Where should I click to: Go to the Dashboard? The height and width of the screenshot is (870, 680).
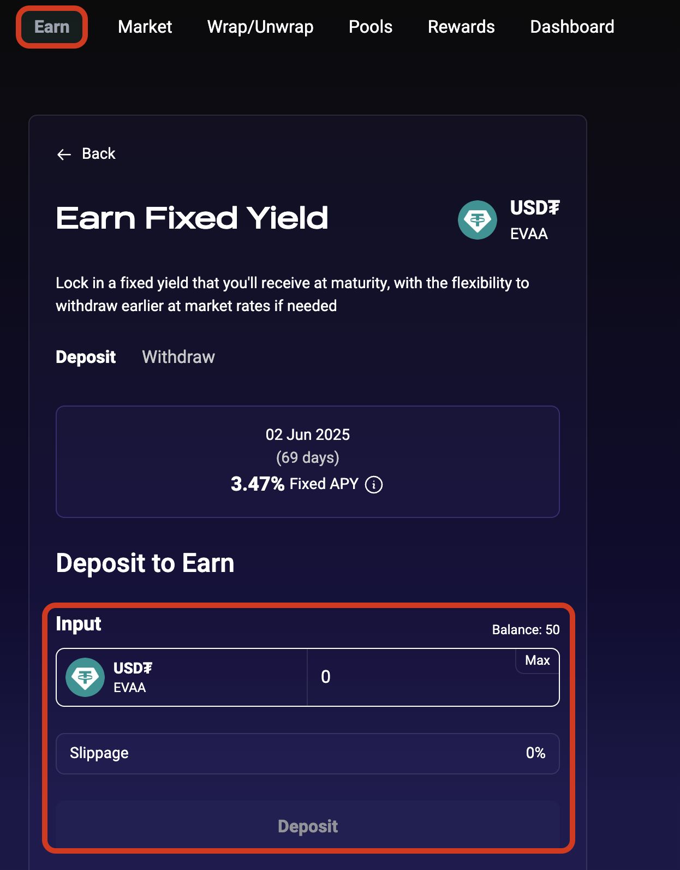(572, 27)
